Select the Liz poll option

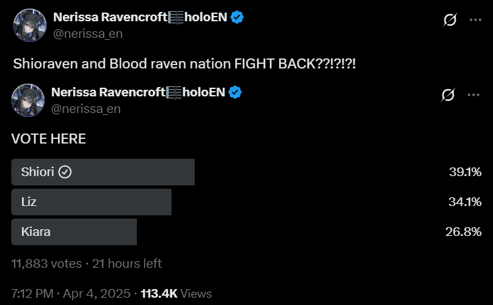point(91,202)
